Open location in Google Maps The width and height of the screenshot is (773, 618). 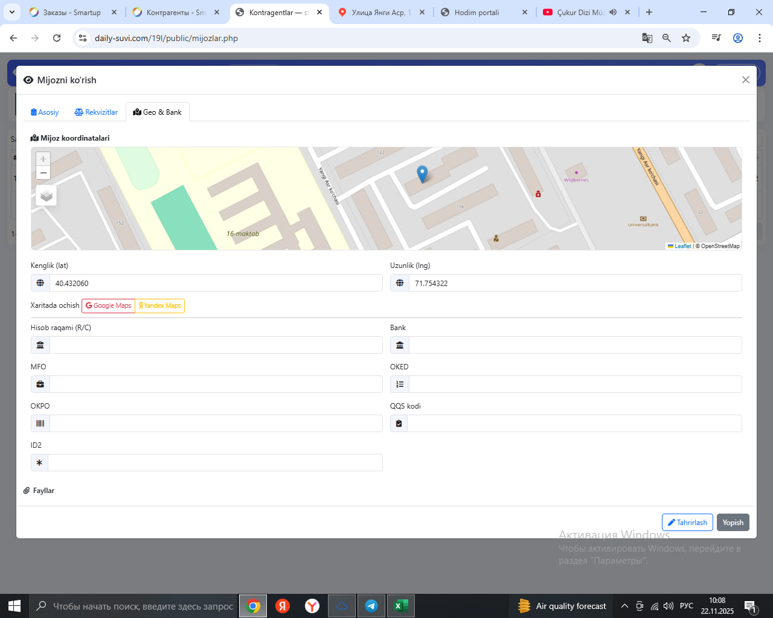[108, 305]
